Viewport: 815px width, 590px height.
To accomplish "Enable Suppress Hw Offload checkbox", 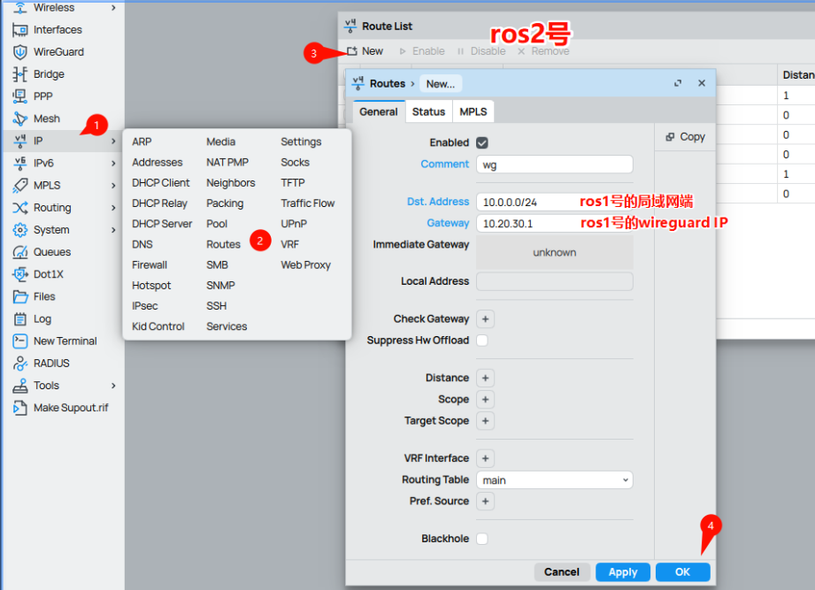I will pos(482,341).
